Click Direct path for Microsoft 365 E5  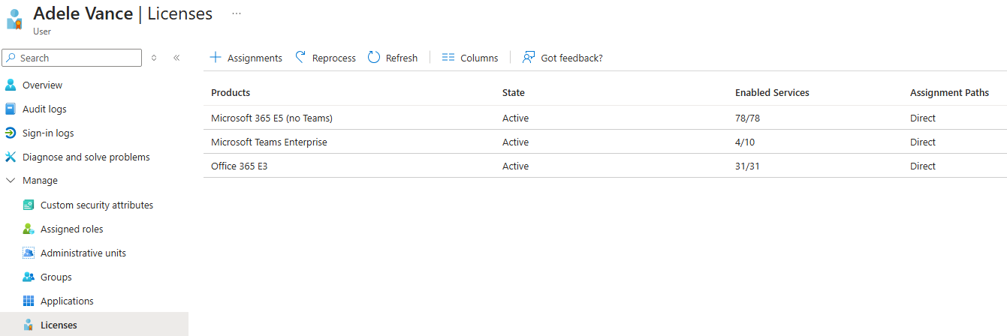click(923, 118)
